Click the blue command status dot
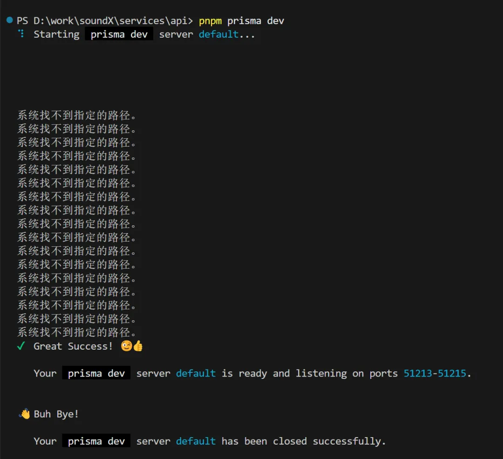Viewport: 503px width, 459px height. point(10,20)
